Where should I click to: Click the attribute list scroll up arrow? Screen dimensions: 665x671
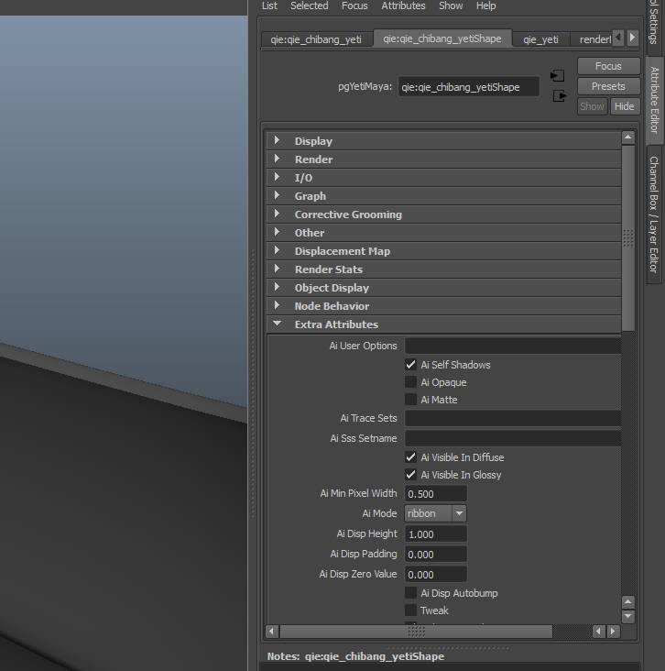(x=627, y=137)
